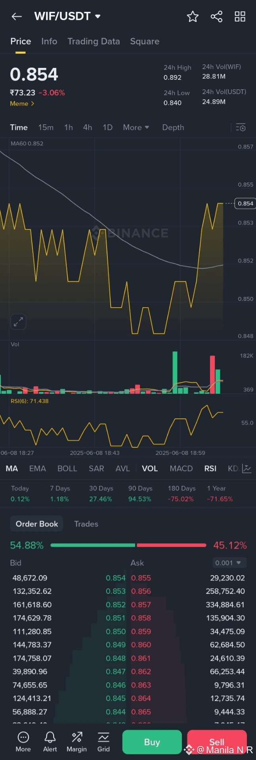Tap the MA60 0.852 label
This screenshot has height=760, width=256.
pos(27,144)
